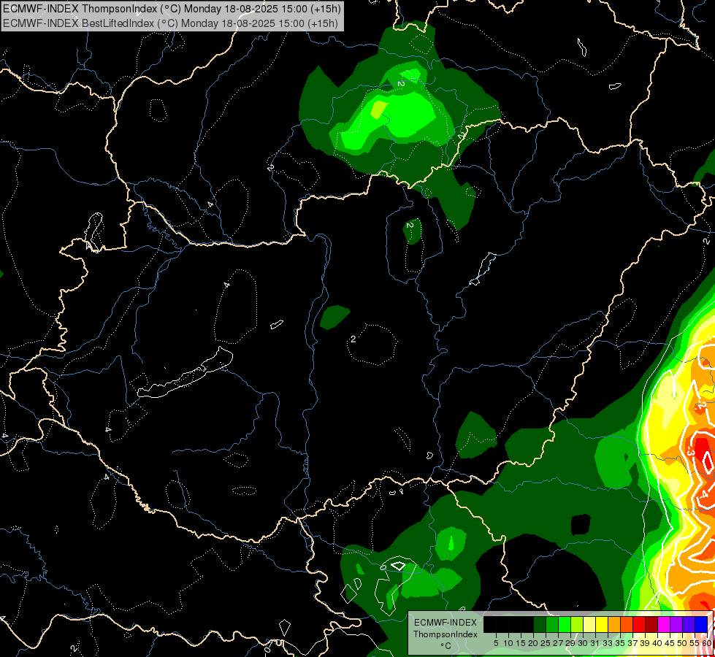715x657 pixels.
Task: Select the legend scale value '29'
Action: (x=571, y=643)
